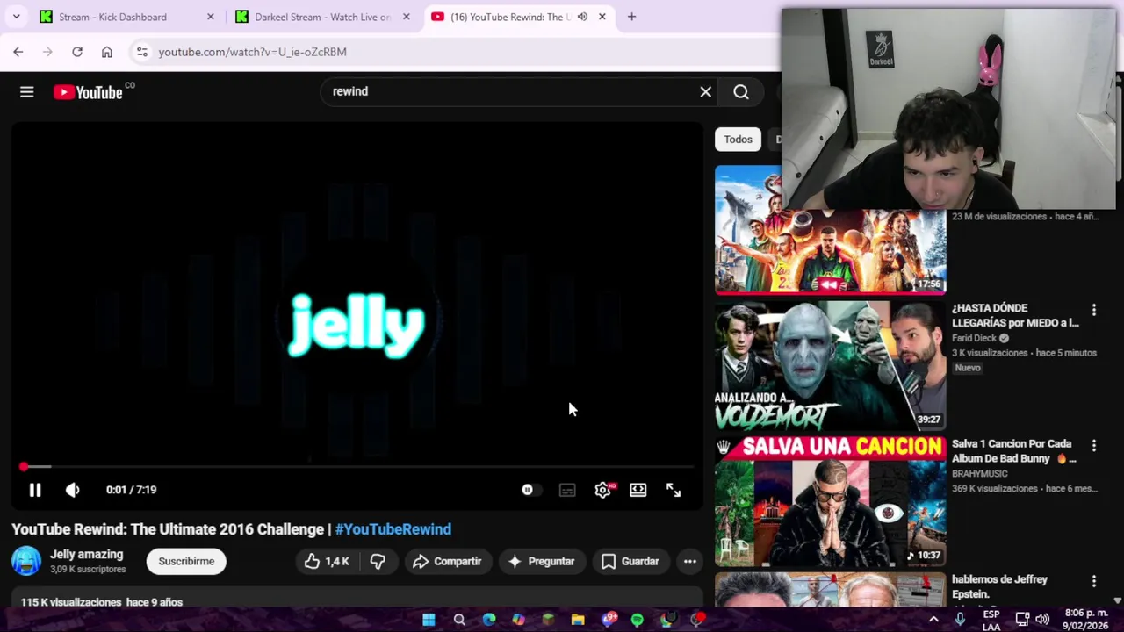Open the YouTube hamburger guide menu
This screenshot has height=632, width=1124.
tap(27, 92)
